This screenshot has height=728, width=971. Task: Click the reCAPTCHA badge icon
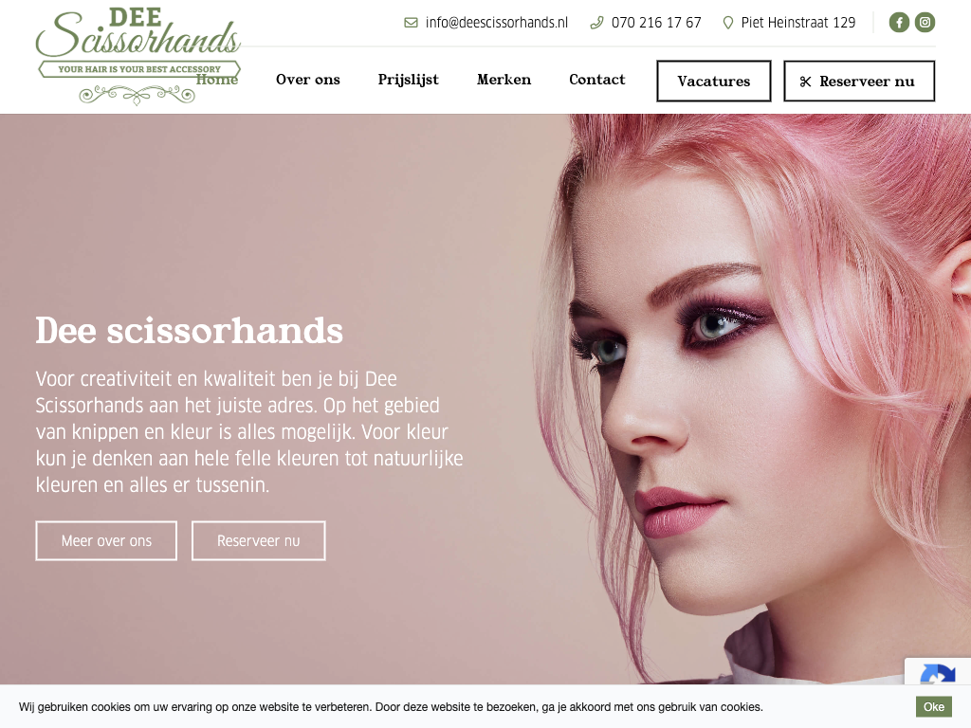pyautogui.click(x=938, y=673)
